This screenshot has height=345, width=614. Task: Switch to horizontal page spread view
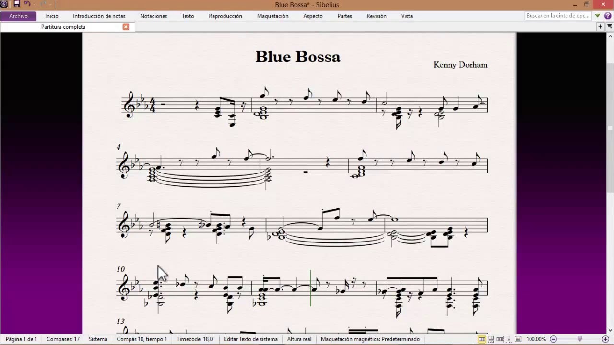pyautogui.click(x=482, y=339)
